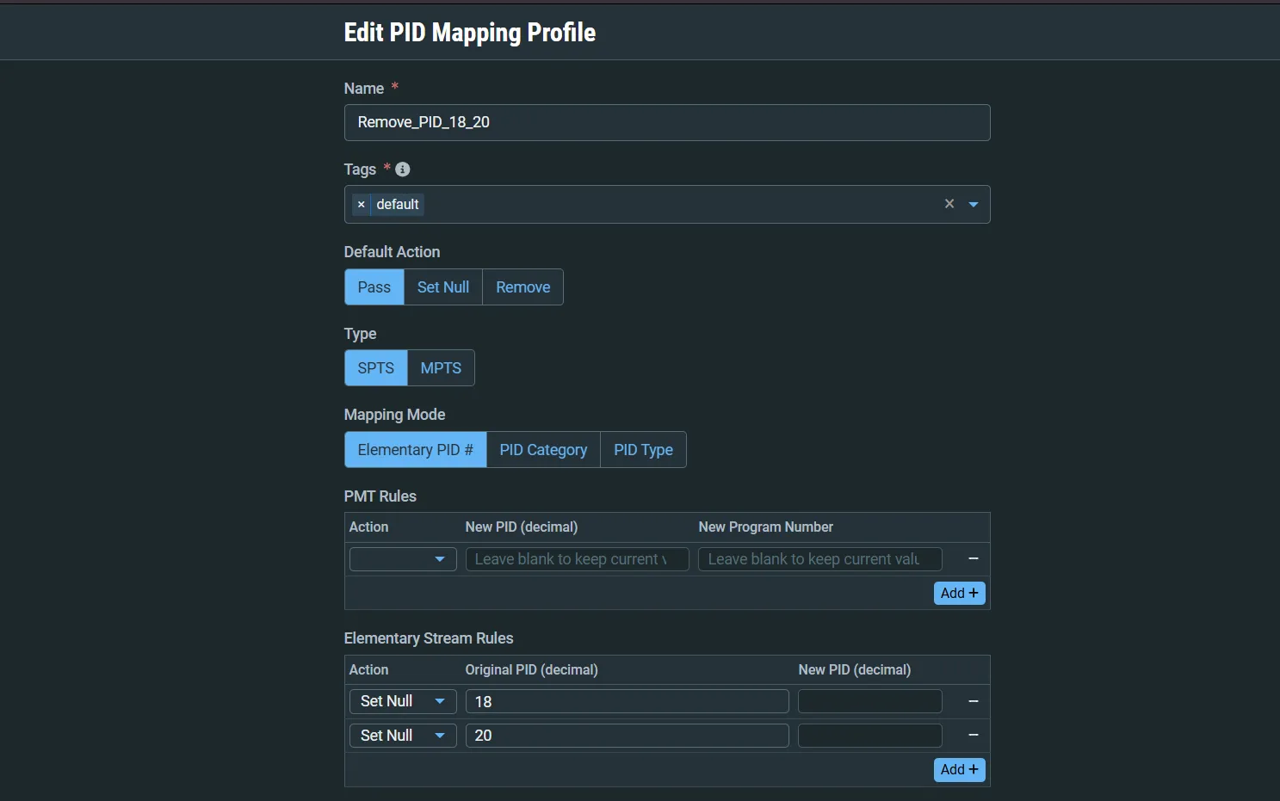Screen dimensions: 1280x801
Task: Open Action dropdown for PID 20
Action: click(403, 736)
